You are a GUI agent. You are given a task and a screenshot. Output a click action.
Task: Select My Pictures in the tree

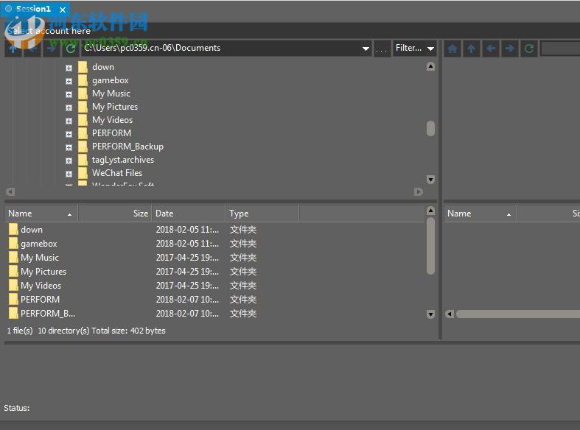coord(115,107)
